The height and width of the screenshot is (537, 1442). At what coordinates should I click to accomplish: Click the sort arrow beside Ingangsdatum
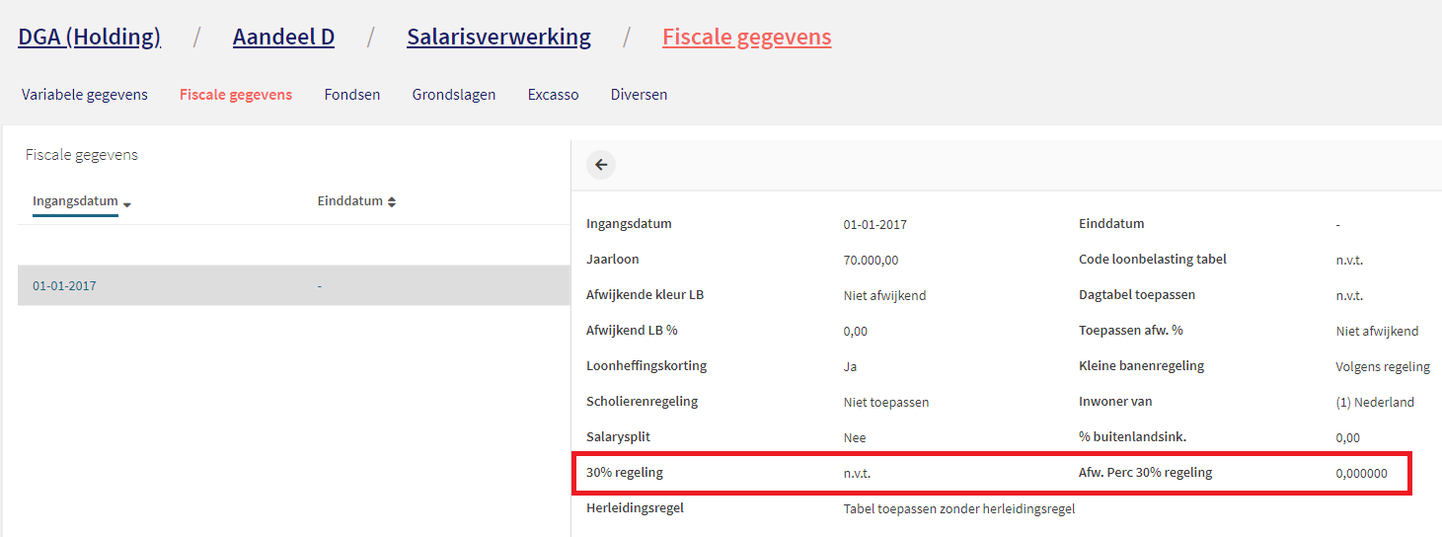click(x=127, y=203)
